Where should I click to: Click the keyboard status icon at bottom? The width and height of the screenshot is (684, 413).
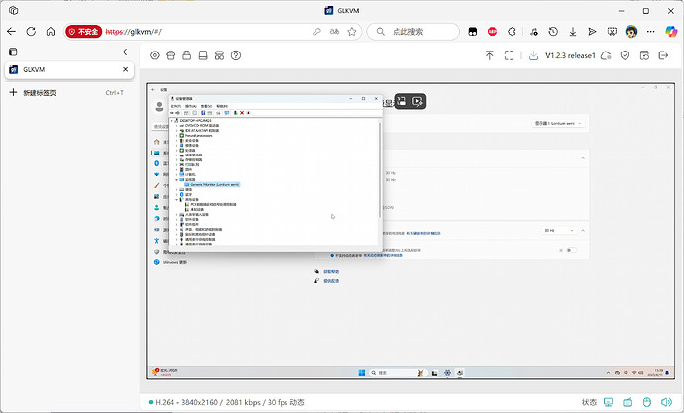pyautogui.click(x=627, y=403)
